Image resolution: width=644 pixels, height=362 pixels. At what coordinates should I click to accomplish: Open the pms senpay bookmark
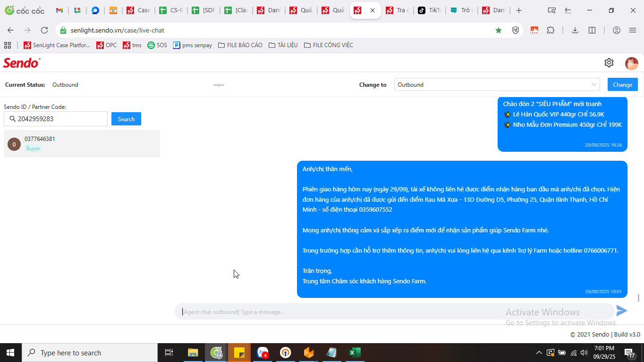pos(193,45)
